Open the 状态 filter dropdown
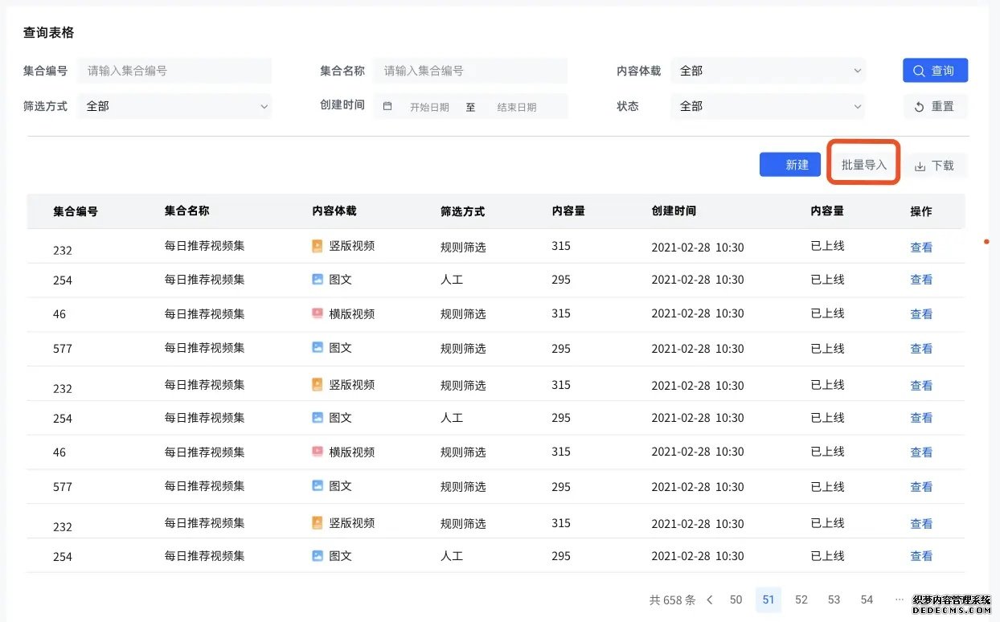The height and width of the screenshot is (622, 1000). click(768, 106)
